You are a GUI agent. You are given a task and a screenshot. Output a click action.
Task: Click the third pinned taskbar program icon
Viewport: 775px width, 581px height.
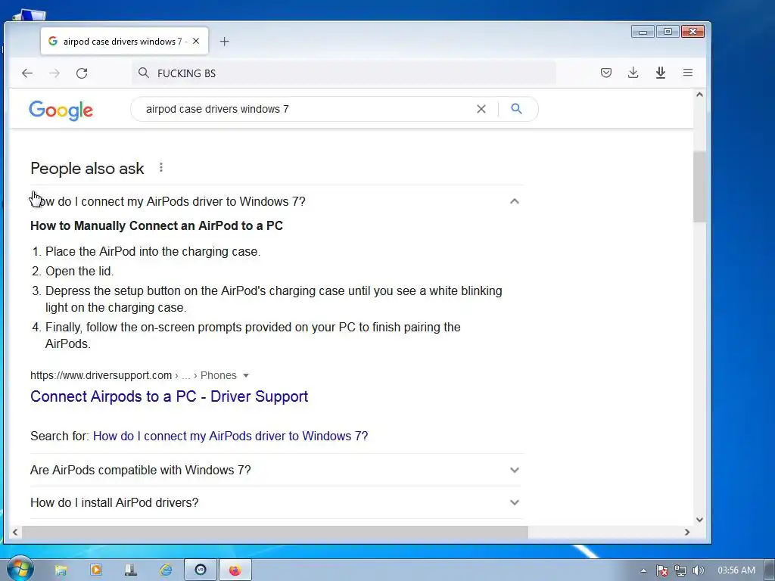click(131, 570)
